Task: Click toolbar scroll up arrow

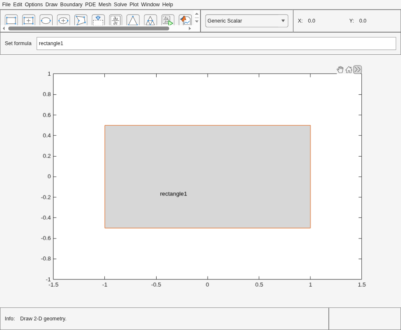Action: click(x=197, y=14)
